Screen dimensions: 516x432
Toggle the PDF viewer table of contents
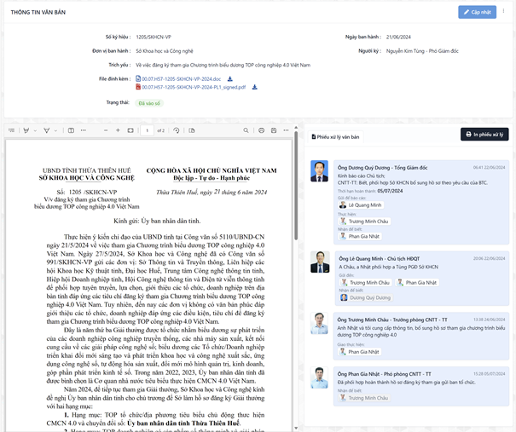click(x=11, y=130)
